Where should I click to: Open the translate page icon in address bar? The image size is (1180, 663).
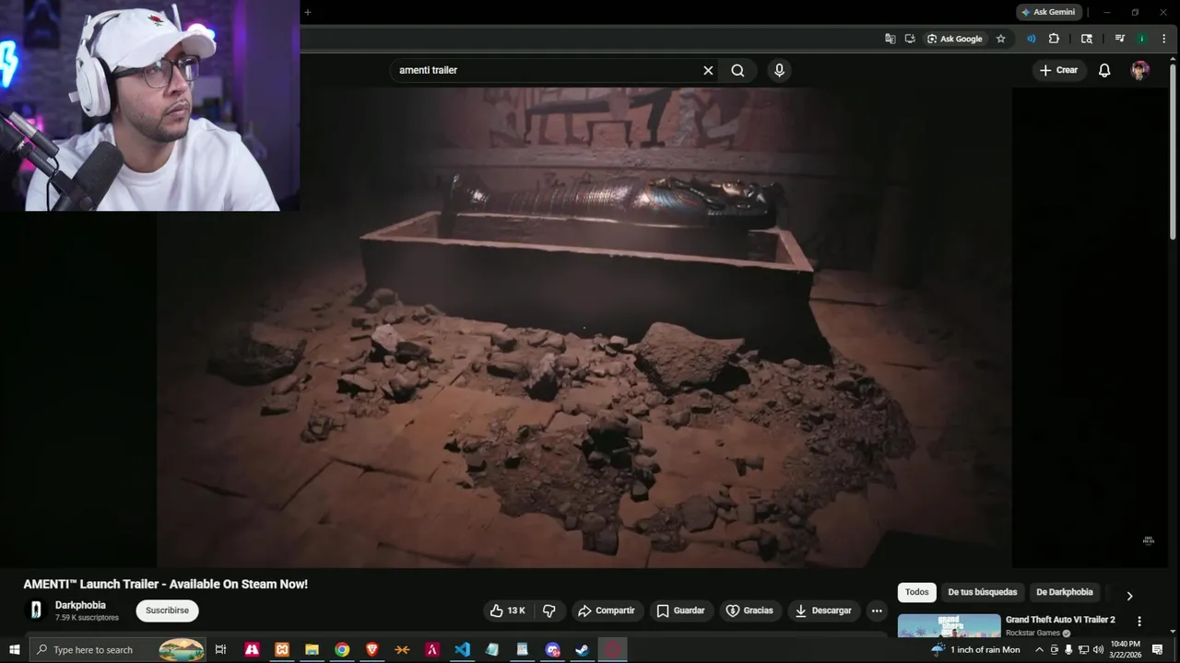pyautogui.click(x=890, y=39)
